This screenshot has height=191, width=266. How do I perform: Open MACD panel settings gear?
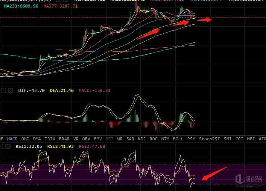3,90
